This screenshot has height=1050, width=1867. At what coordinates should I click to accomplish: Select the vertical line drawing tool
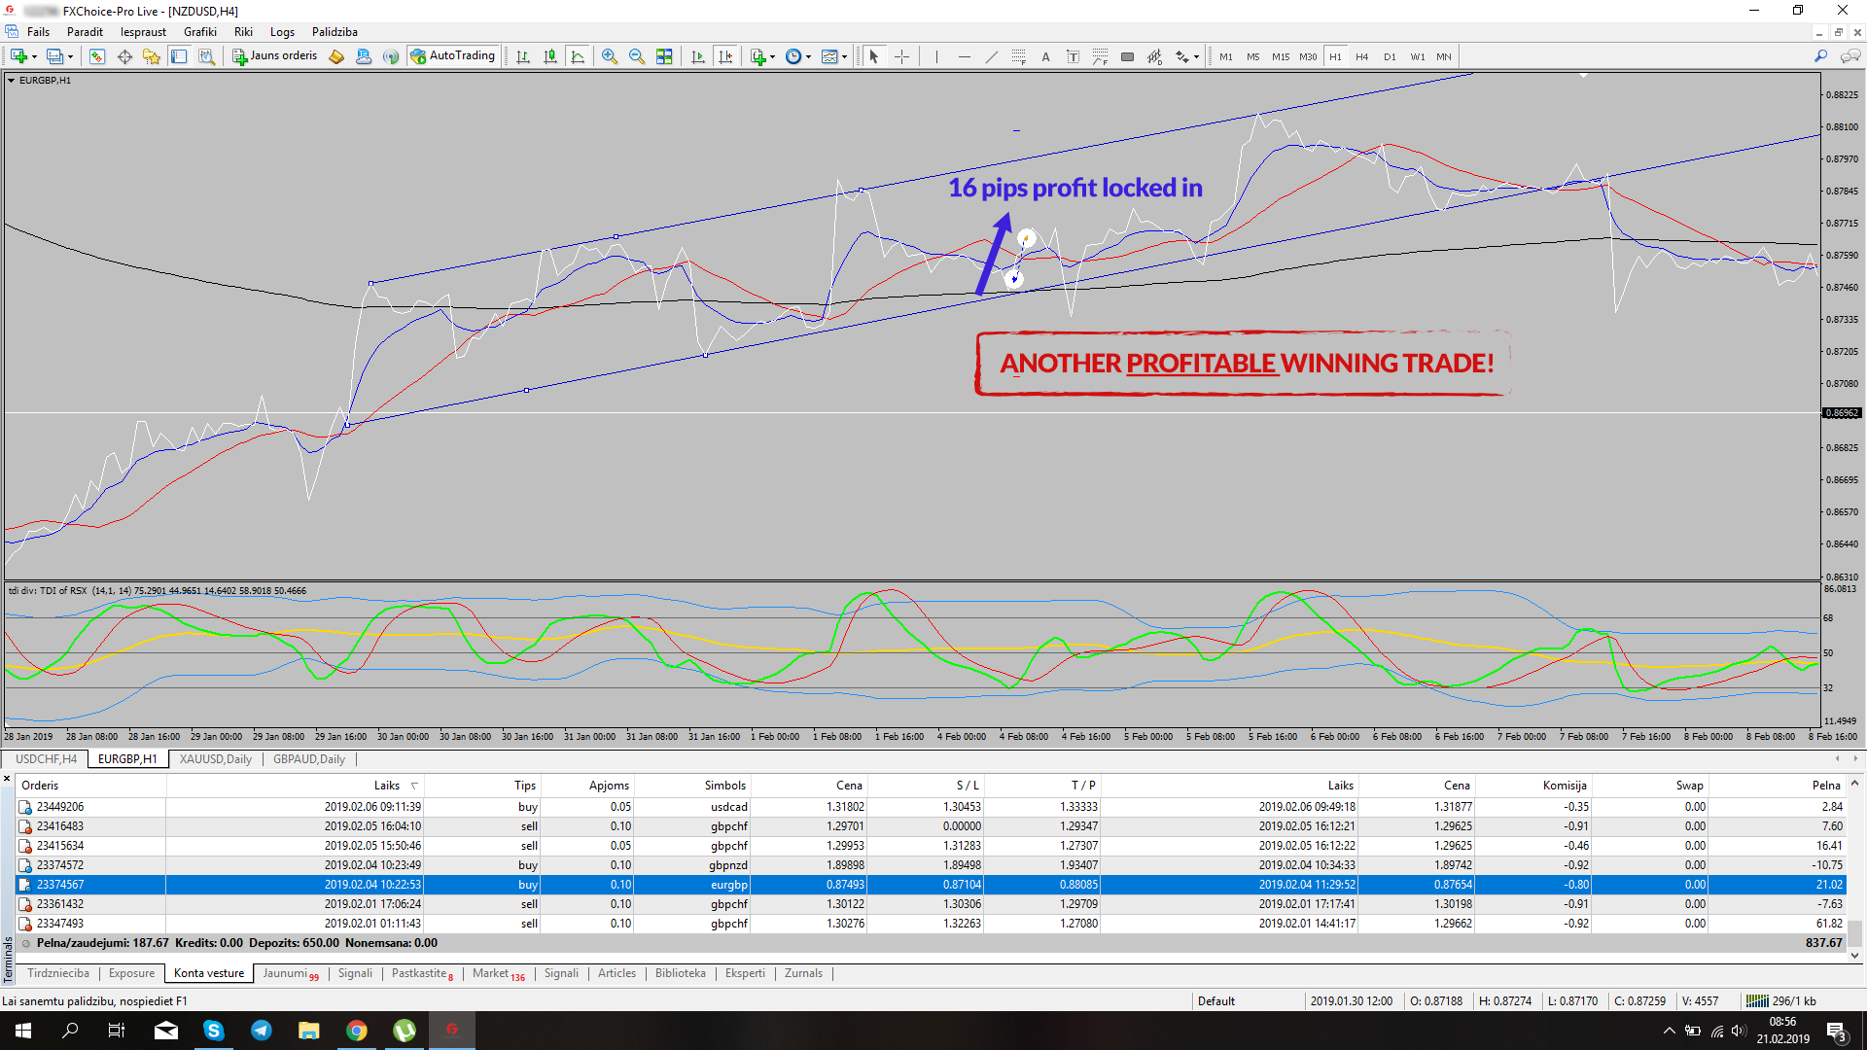click(936, 56)
